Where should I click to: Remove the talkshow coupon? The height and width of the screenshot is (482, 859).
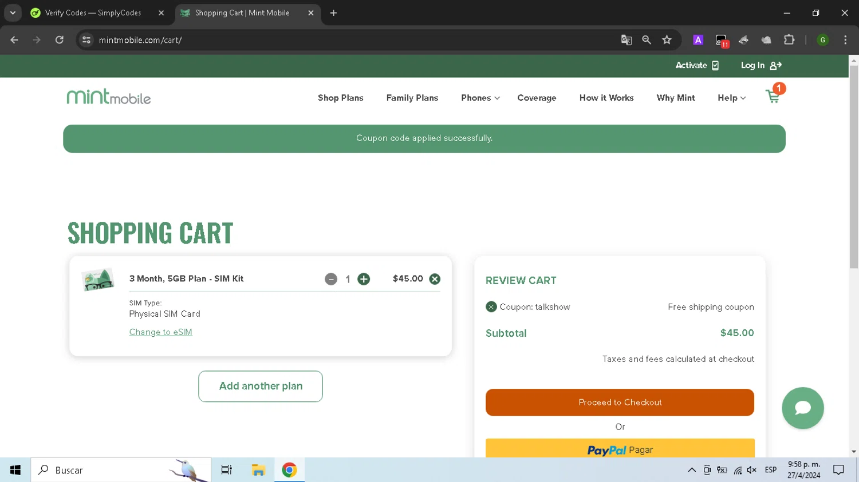point(491,307)
